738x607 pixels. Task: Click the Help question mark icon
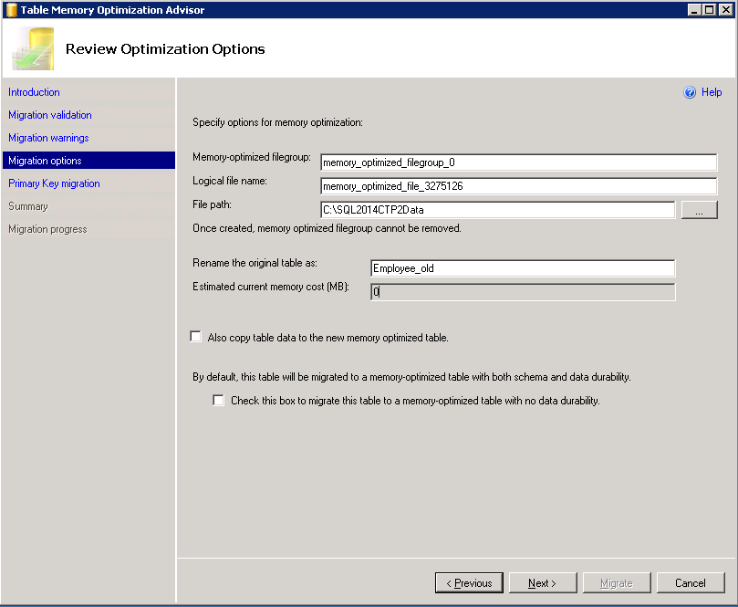pos(690,92)
